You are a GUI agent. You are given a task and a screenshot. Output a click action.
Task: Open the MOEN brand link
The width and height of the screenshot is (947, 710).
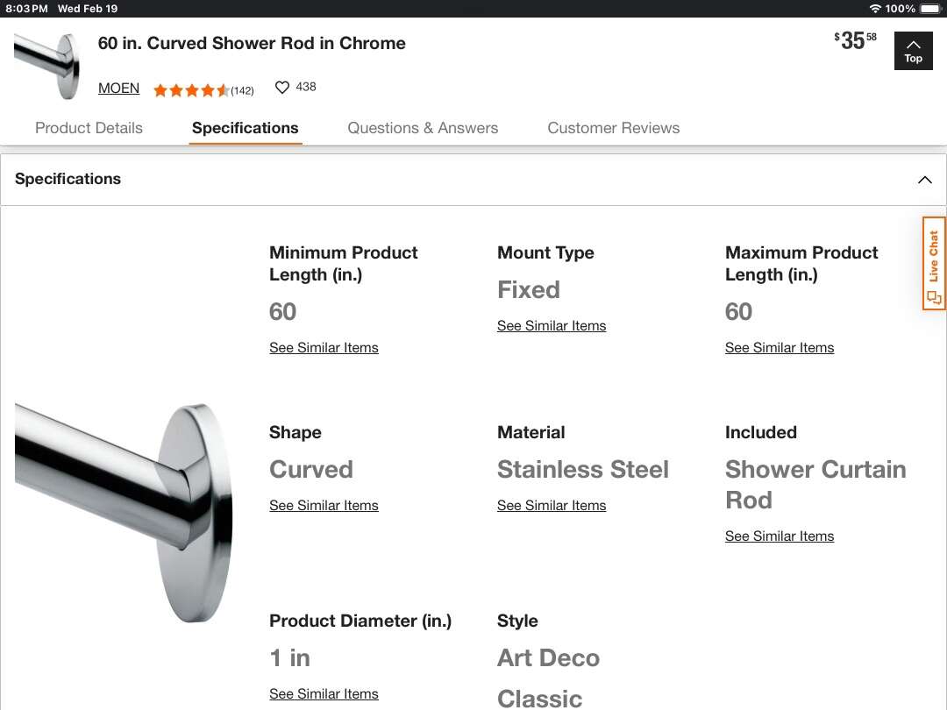coord(118,88)
